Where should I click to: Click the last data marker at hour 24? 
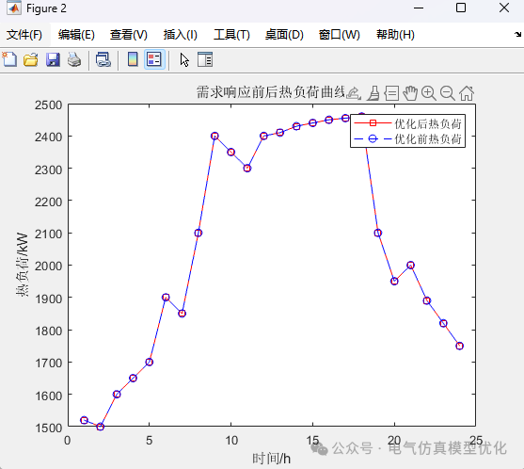pos(459,346)
